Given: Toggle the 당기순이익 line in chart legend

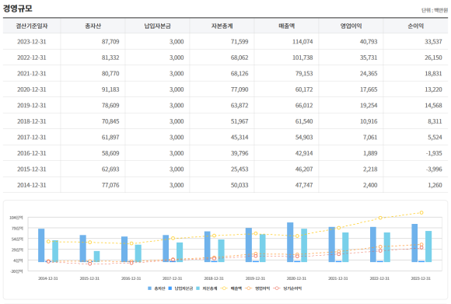Looking at the screenshot, I should 288,288.
